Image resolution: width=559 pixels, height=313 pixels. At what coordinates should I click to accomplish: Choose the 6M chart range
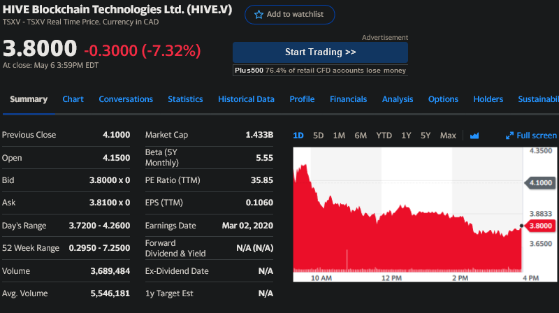pyautogui.click(x=361, y=136)
